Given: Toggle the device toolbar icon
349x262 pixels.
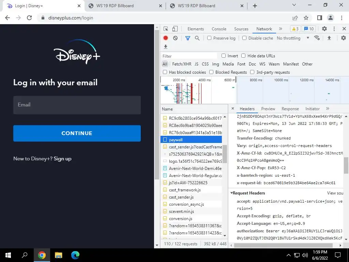Looking at the screenshot, I should [175, 29].
